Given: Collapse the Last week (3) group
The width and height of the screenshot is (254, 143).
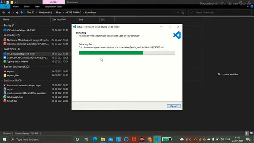Looking at the screenshot, I should [2, 49].
